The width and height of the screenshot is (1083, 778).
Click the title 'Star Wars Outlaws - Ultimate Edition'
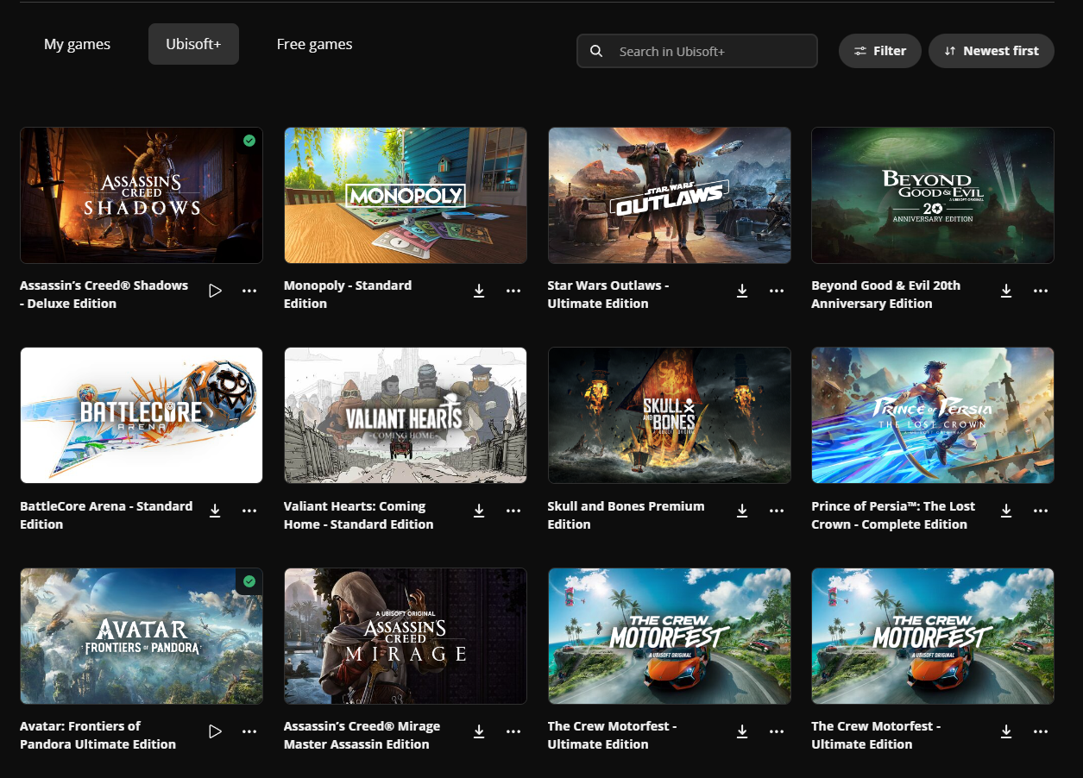point(608,294)
